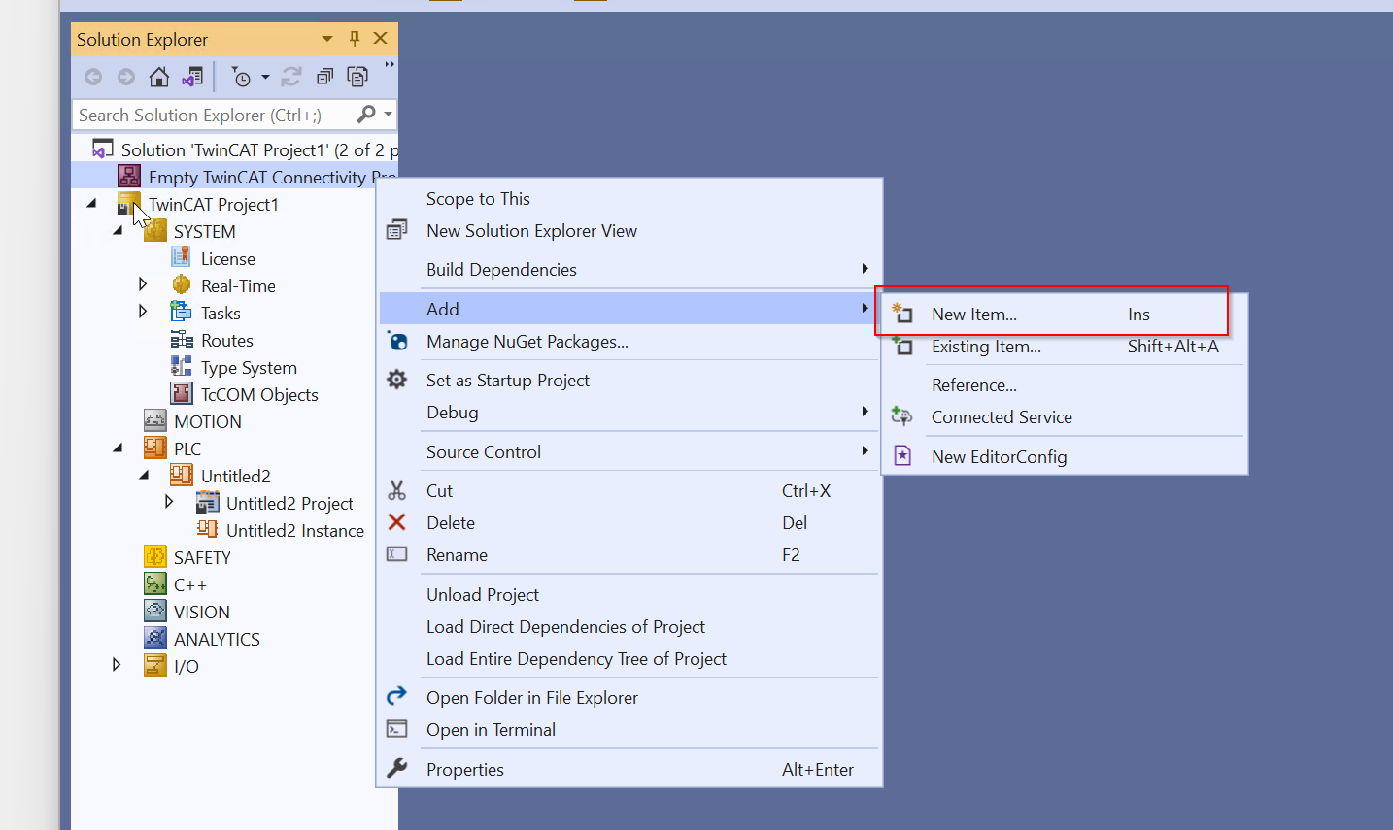
Task: Choose Scope to This in context menu
Action: click(x=629, y=199)
